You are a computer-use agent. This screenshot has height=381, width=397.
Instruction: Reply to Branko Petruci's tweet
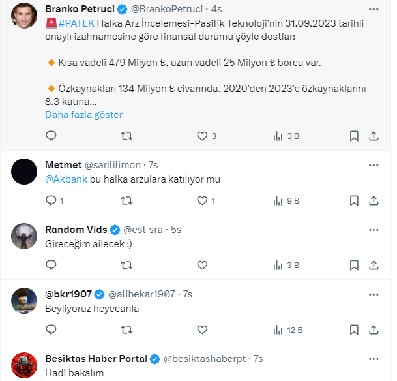tap(51, 136)
